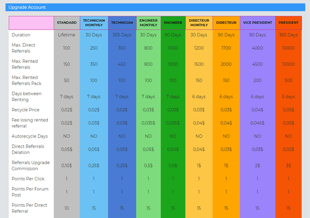This screenshot has width=310, height=218.
Task: Click the 0,035$ fee cell under Engineer Monthly
Action: (148, 123)
